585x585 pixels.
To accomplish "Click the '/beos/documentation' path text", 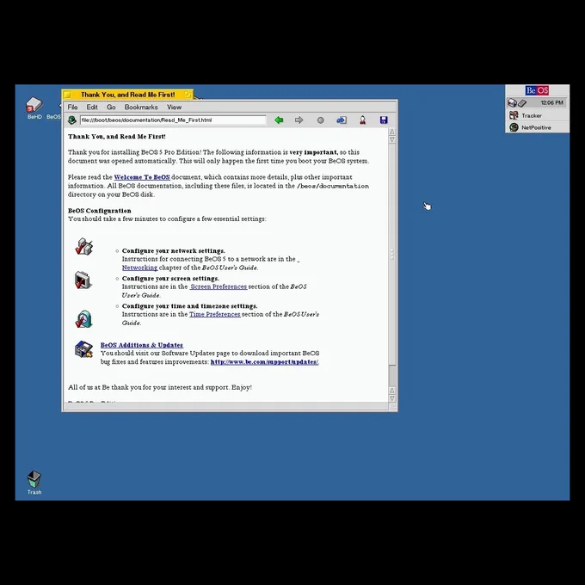I will (x=333, y=186).
